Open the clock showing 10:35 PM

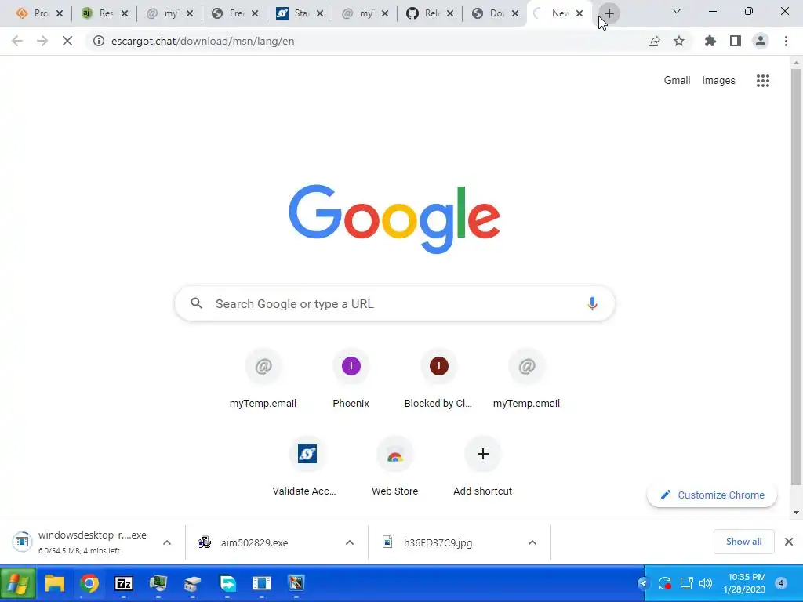click(746, 583)
